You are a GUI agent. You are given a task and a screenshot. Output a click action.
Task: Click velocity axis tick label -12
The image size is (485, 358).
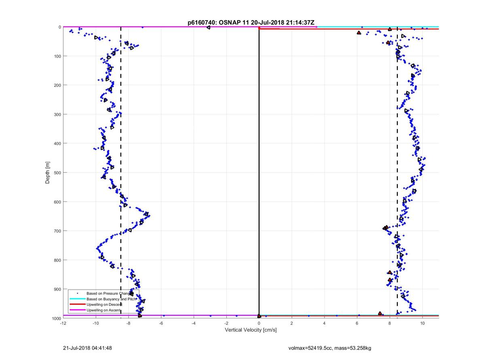tap(63, 324)
